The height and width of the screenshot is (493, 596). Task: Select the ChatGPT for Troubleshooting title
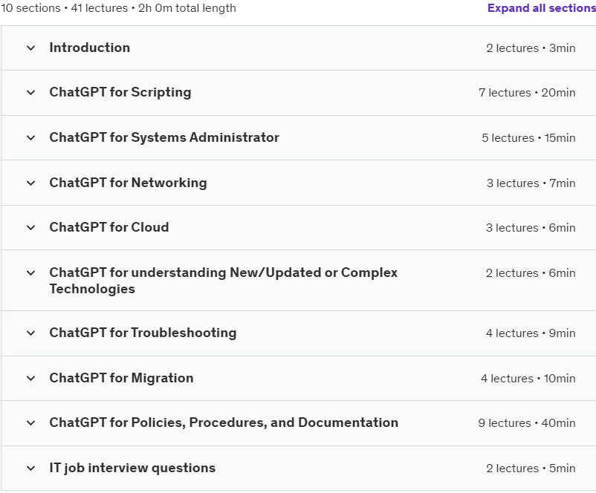pyautogui.click(x=143, y=333)
